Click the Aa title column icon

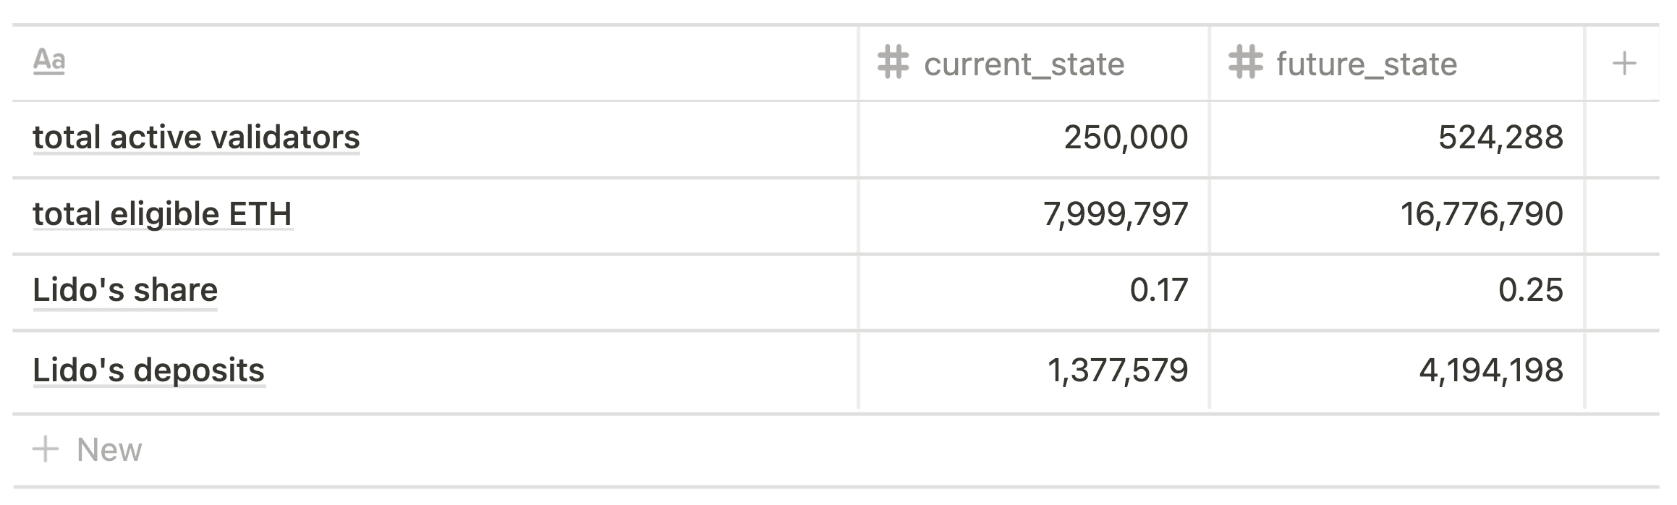click(x=49, y=61)
